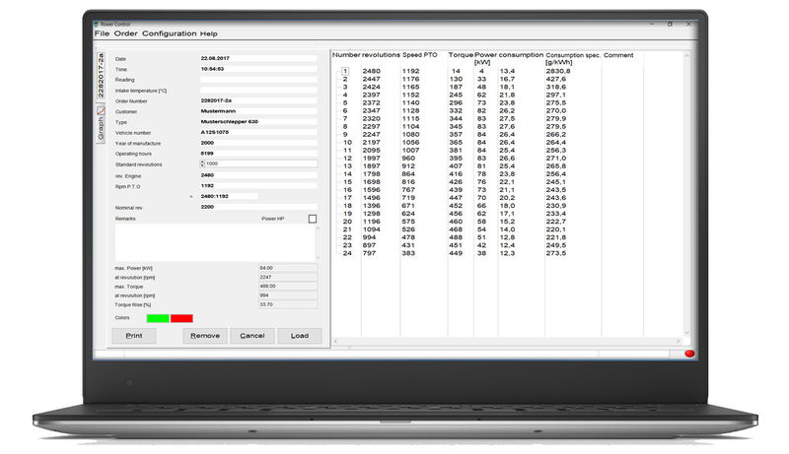Click the Load button

[x=299, y=336]
